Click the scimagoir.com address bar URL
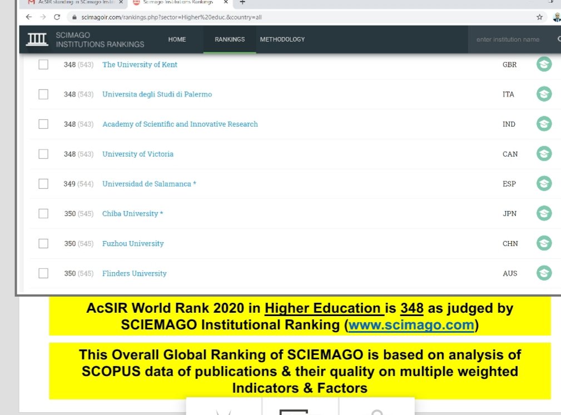The width and height of the screenshot is (561, 415). tap(171, 17)
